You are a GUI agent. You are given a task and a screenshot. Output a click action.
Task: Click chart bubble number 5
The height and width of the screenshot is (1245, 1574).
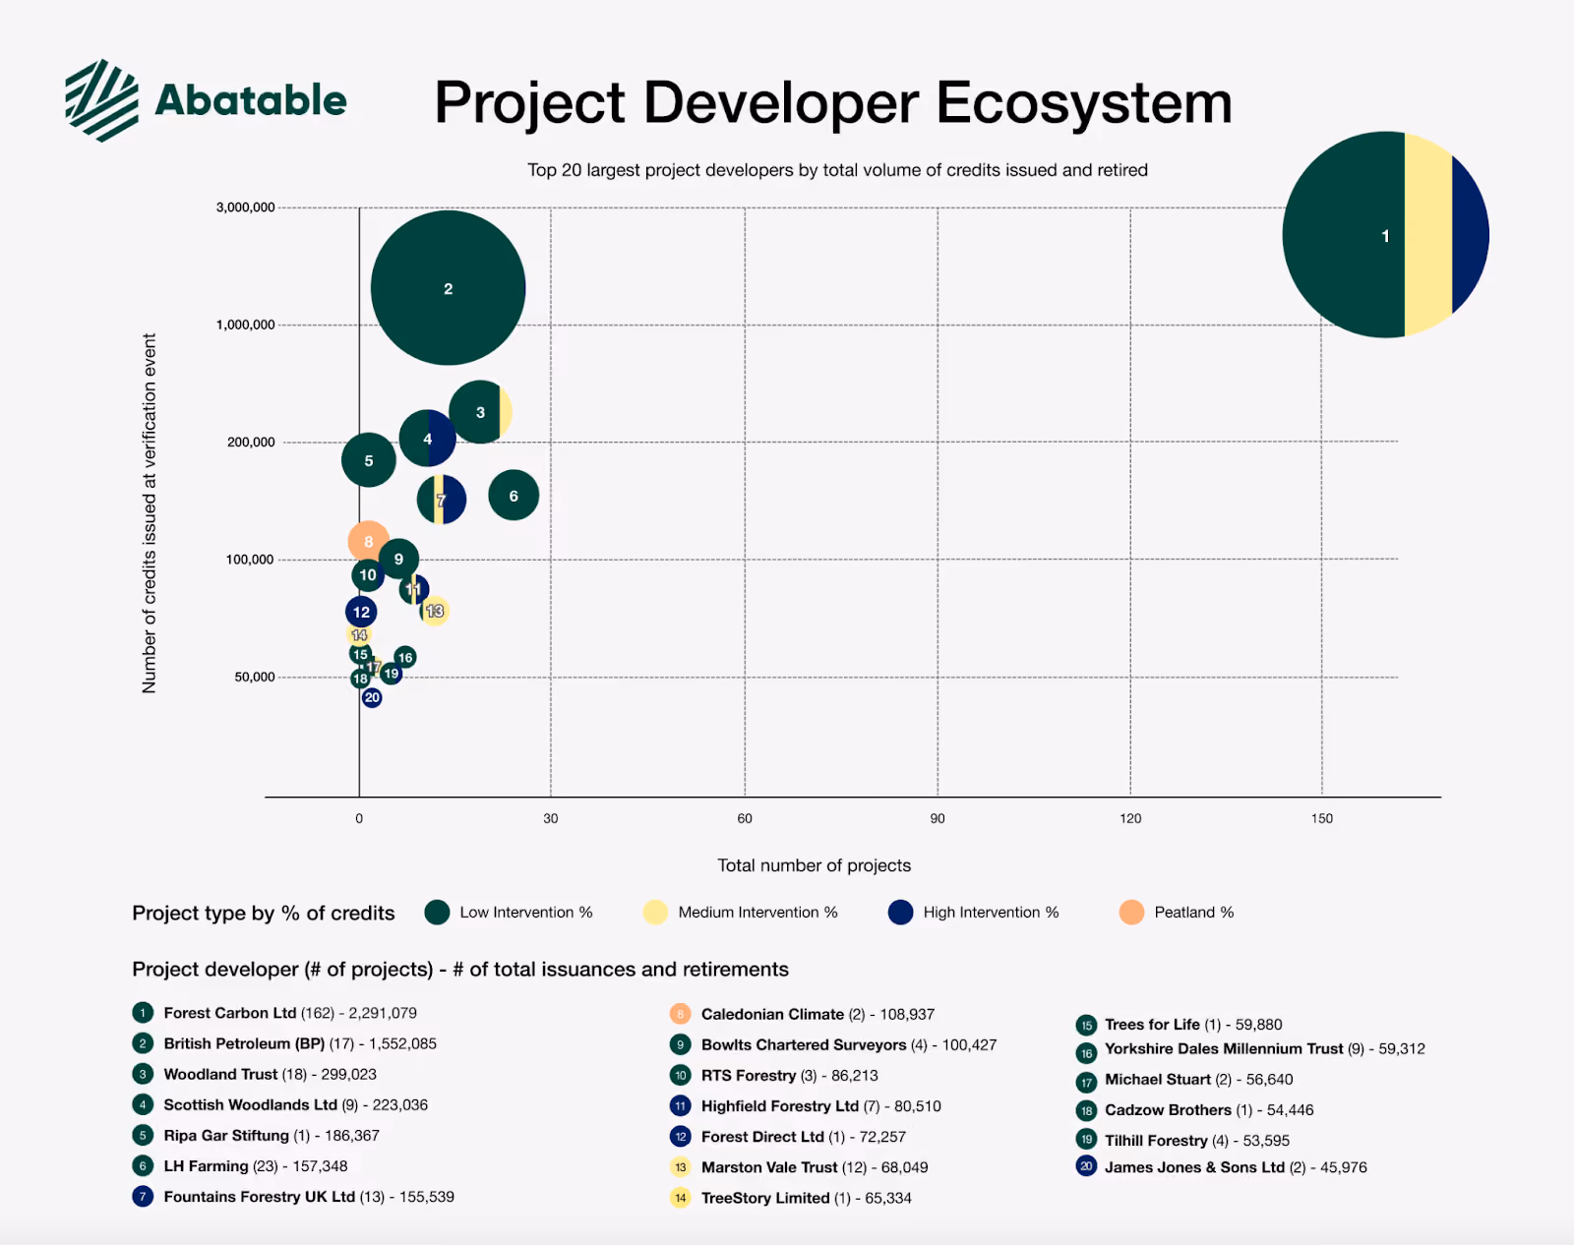(x=369, y=460)
